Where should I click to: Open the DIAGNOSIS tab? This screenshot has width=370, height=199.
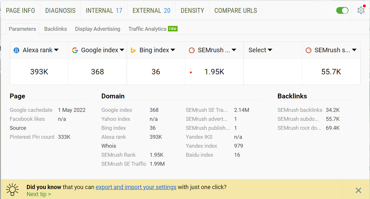[60, 11]
